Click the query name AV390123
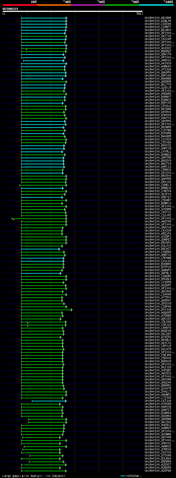The height and width of the screenshot is (478, 176). (x=10, y=9)
